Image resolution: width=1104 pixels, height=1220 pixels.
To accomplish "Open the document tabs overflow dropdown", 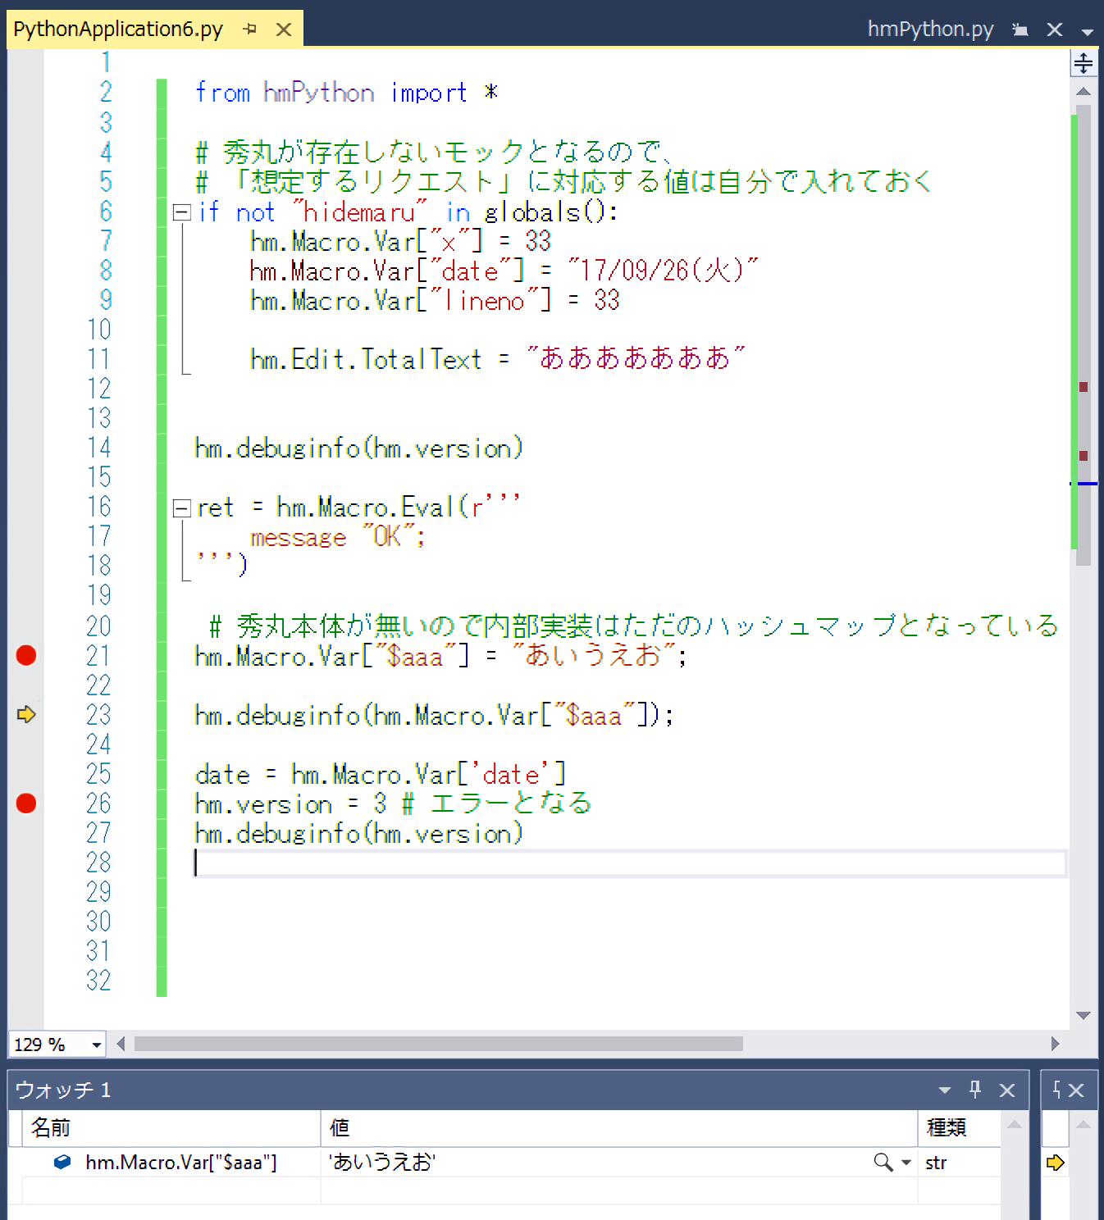I will tap(1088, 32).
